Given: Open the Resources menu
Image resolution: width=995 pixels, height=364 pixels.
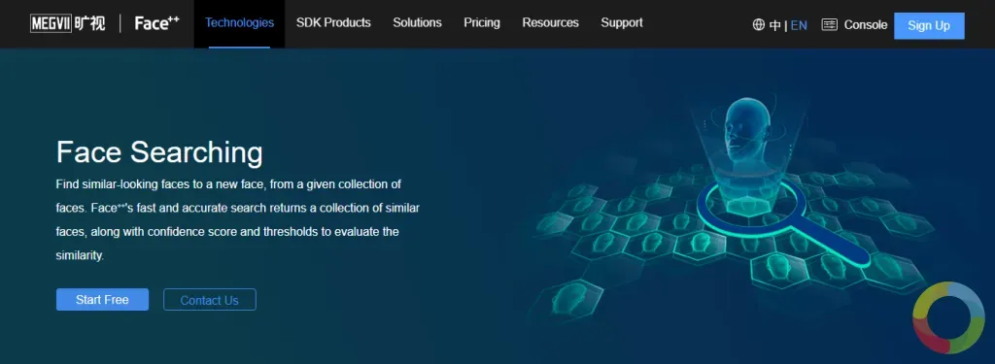Looking at the screenshot, I should point(550,23).
